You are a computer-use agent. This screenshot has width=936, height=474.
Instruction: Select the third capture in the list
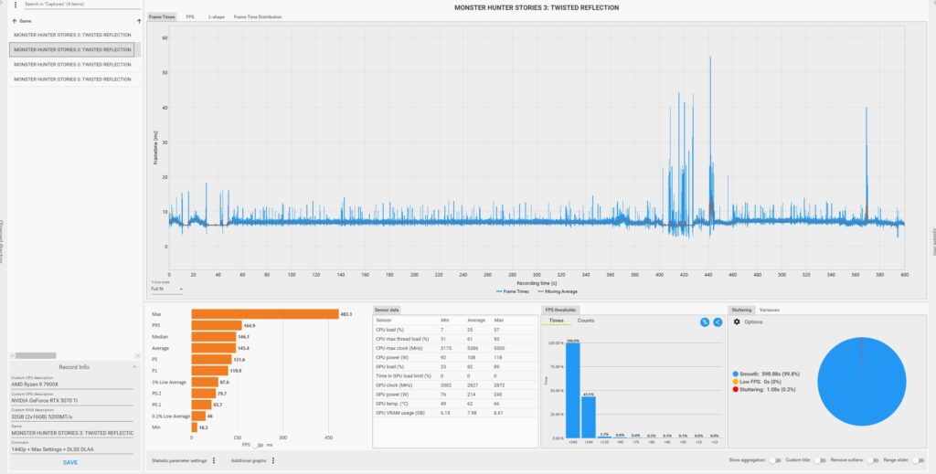click(72, 65)
